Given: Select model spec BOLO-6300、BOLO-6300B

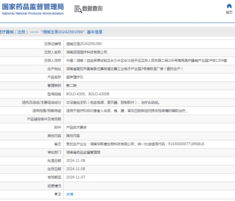Looking at the screenshot, I should coord(88,94).
